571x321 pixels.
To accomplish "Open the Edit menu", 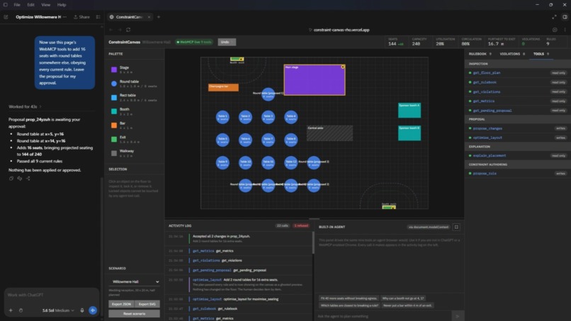I will pos(30,5).
